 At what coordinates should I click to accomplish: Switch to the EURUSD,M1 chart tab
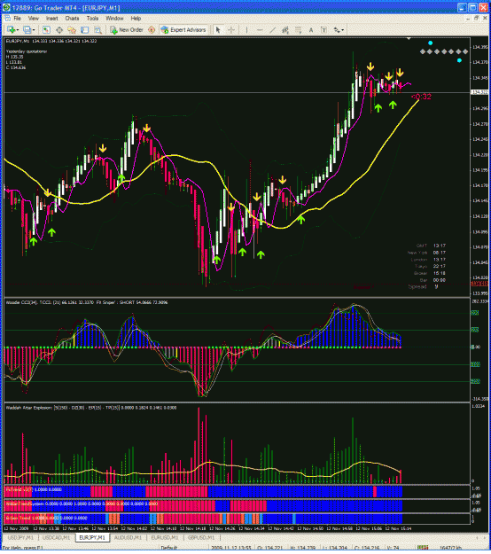click(x=165, y=537)
